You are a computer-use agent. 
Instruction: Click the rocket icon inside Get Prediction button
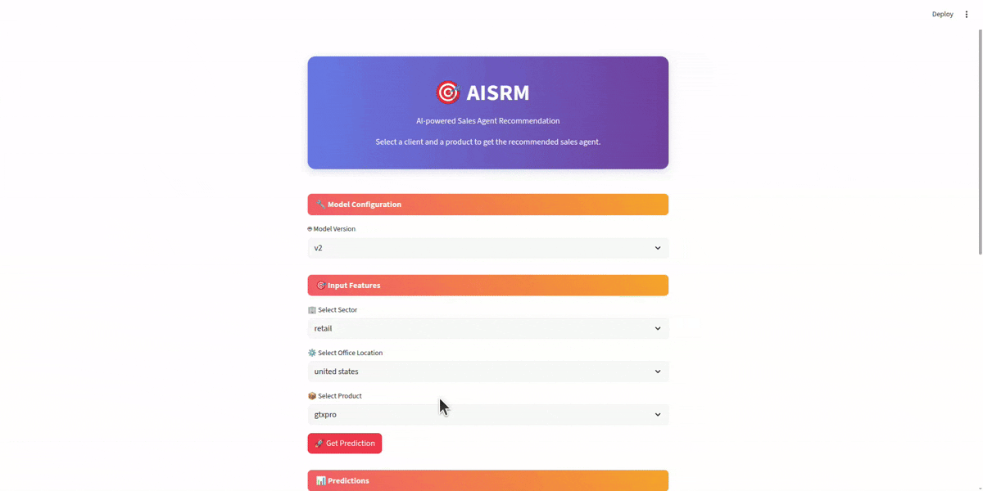tap(318, 443)
